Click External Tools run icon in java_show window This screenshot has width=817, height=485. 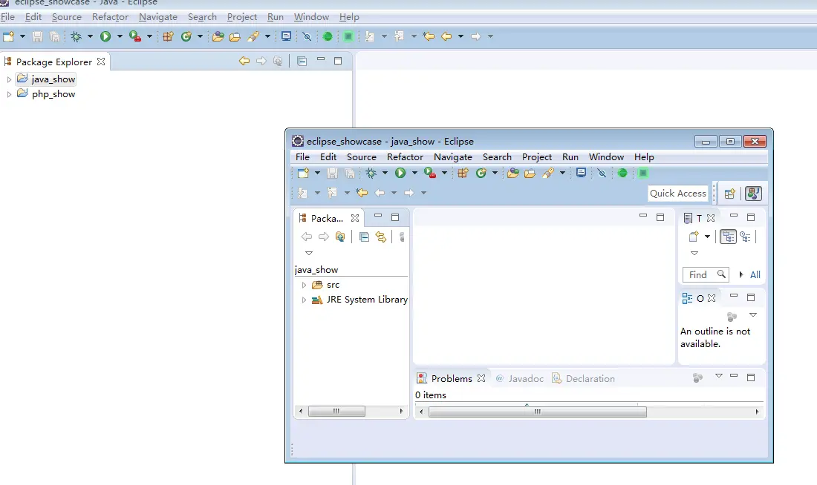tap(430, 173)
